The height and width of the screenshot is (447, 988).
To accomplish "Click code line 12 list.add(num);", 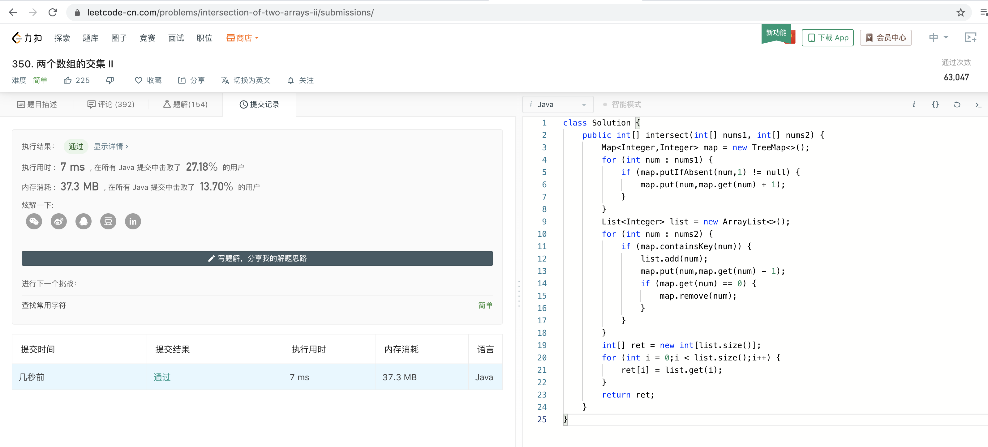I will (x=674, y=259).
